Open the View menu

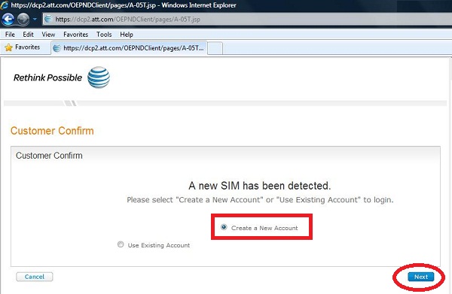(48, 35)
